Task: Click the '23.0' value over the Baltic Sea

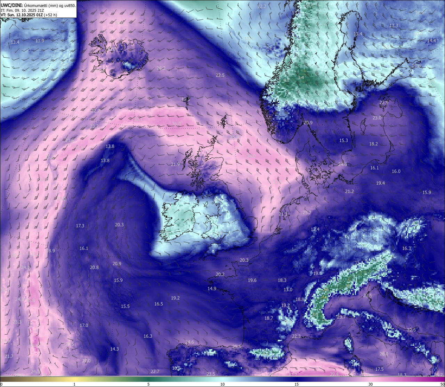Action: (377, 118)
